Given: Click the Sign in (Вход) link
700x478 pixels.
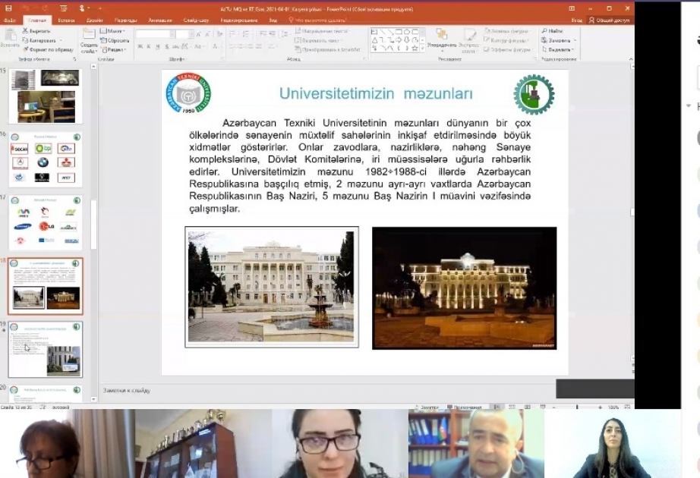Looking at the screenshot, I should (576, 20).
